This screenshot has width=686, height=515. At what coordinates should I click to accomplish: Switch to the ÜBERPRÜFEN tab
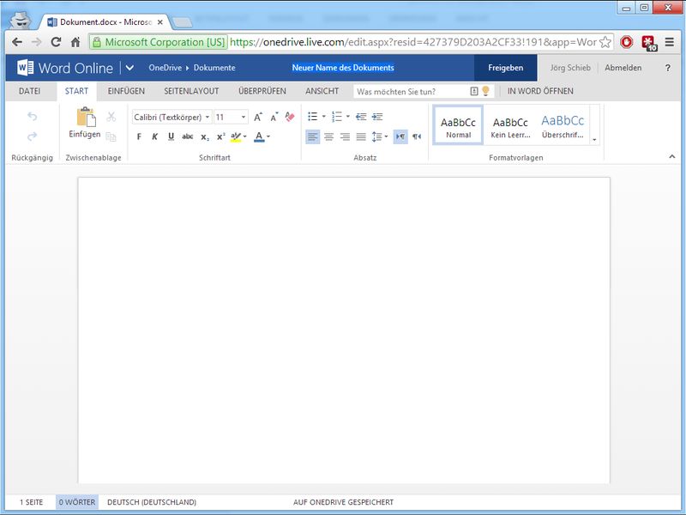(262, 91)
